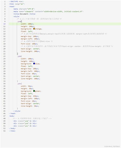
Task: Click the closing html tag
Action: point(12,131)
